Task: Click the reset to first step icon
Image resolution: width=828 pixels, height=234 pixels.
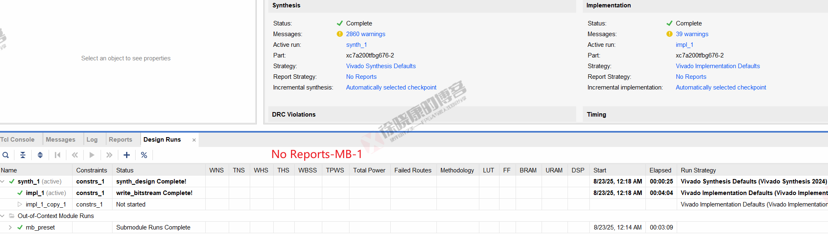Action: tap(57, 155)
